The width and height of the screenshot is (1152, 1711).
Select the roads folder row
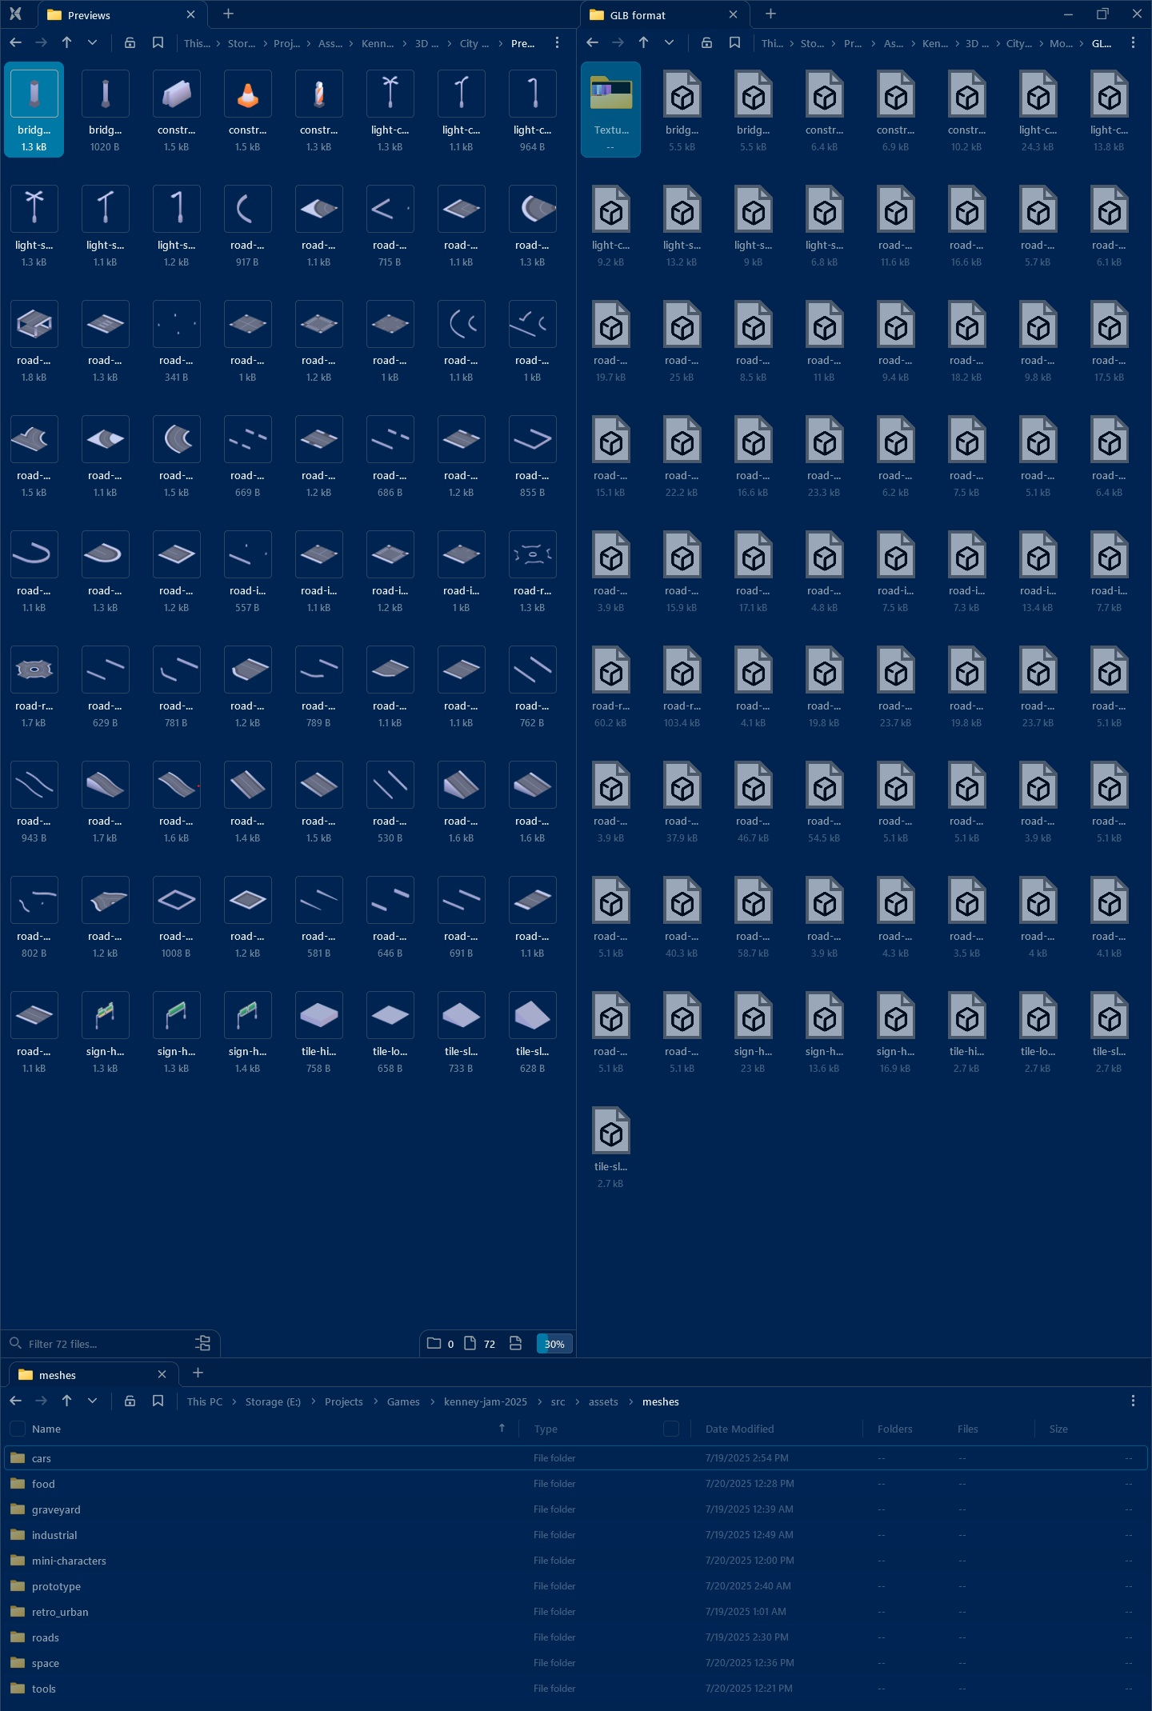[x=576, y=1637]
